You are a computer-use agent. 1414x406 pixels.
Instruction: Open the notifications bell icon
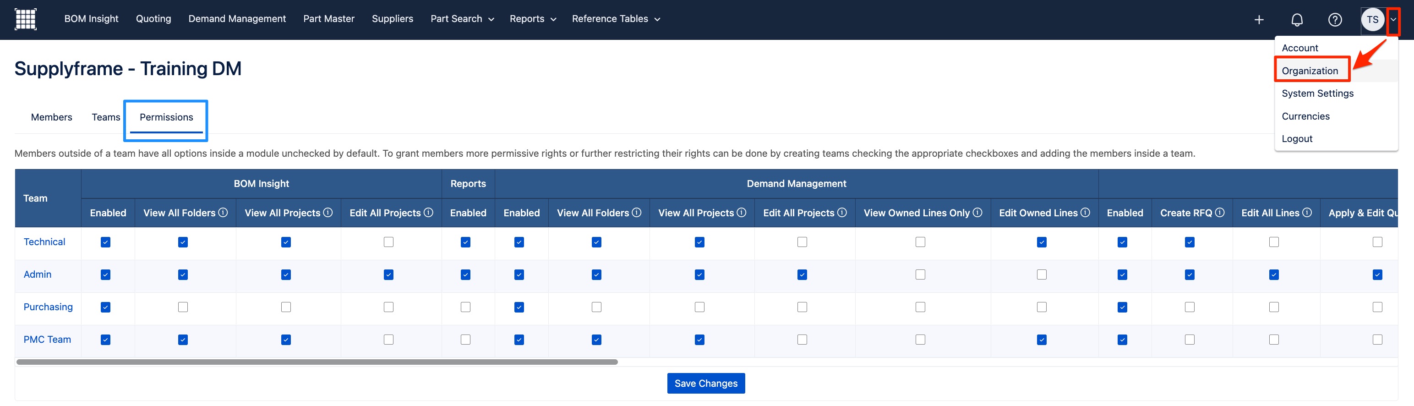click(1297, 20)
